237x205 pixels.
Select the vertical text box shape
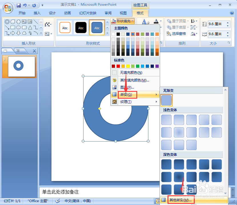tap(30, 22)
